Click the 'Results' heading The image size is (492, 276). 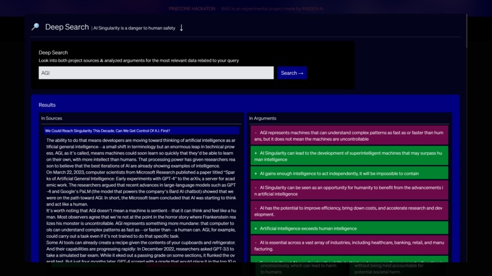47,105
